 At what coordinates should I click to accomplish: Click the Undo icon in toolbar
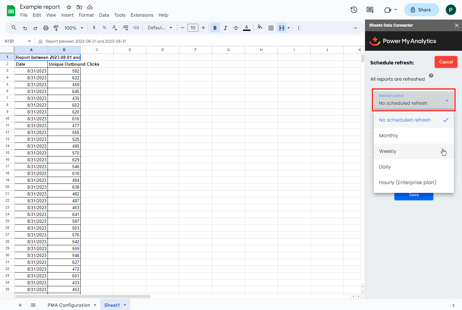(25, 28)
